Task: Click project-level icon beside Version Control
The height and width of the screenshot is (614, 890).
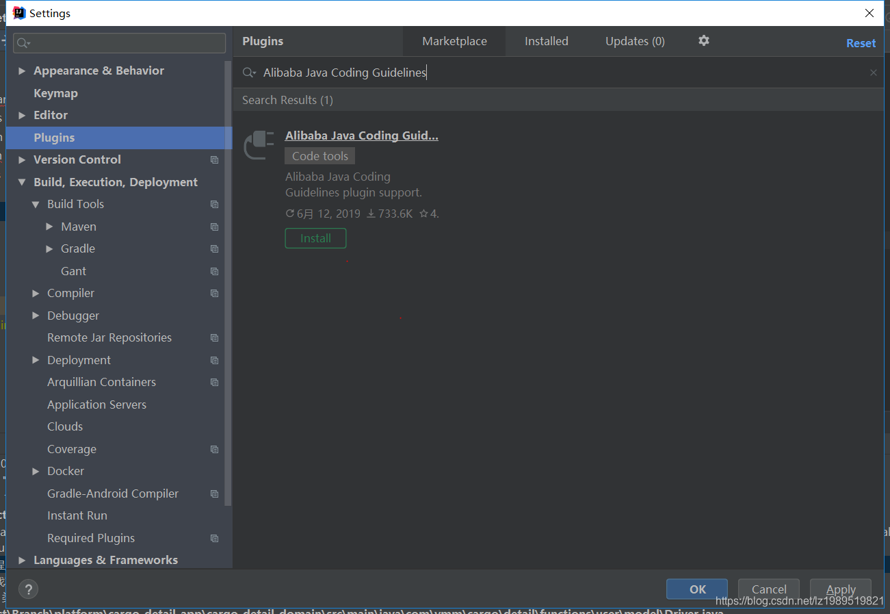Action: point(215,159)
